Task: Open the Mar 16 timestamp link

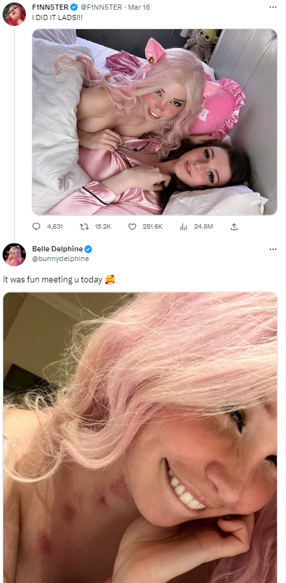Action: (139, 7)
